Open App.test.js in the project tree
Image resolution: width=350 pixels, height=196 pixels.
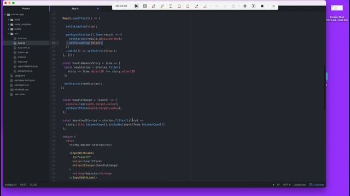click(x=24, y=48)
